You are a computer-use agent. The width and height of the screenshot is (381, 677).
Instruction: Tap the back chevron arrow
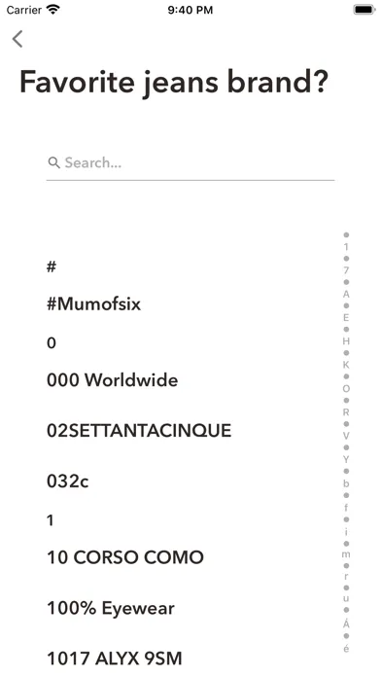coord(17,39)
